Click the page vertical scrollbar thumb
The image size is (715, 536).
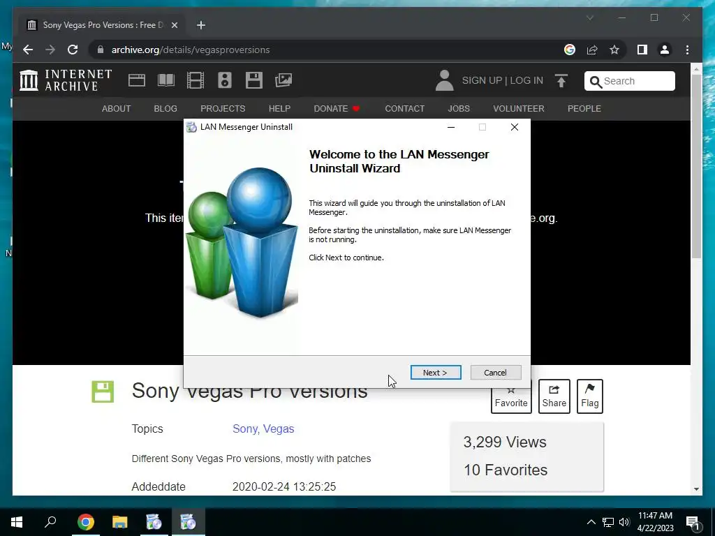(x=696, y=166)
